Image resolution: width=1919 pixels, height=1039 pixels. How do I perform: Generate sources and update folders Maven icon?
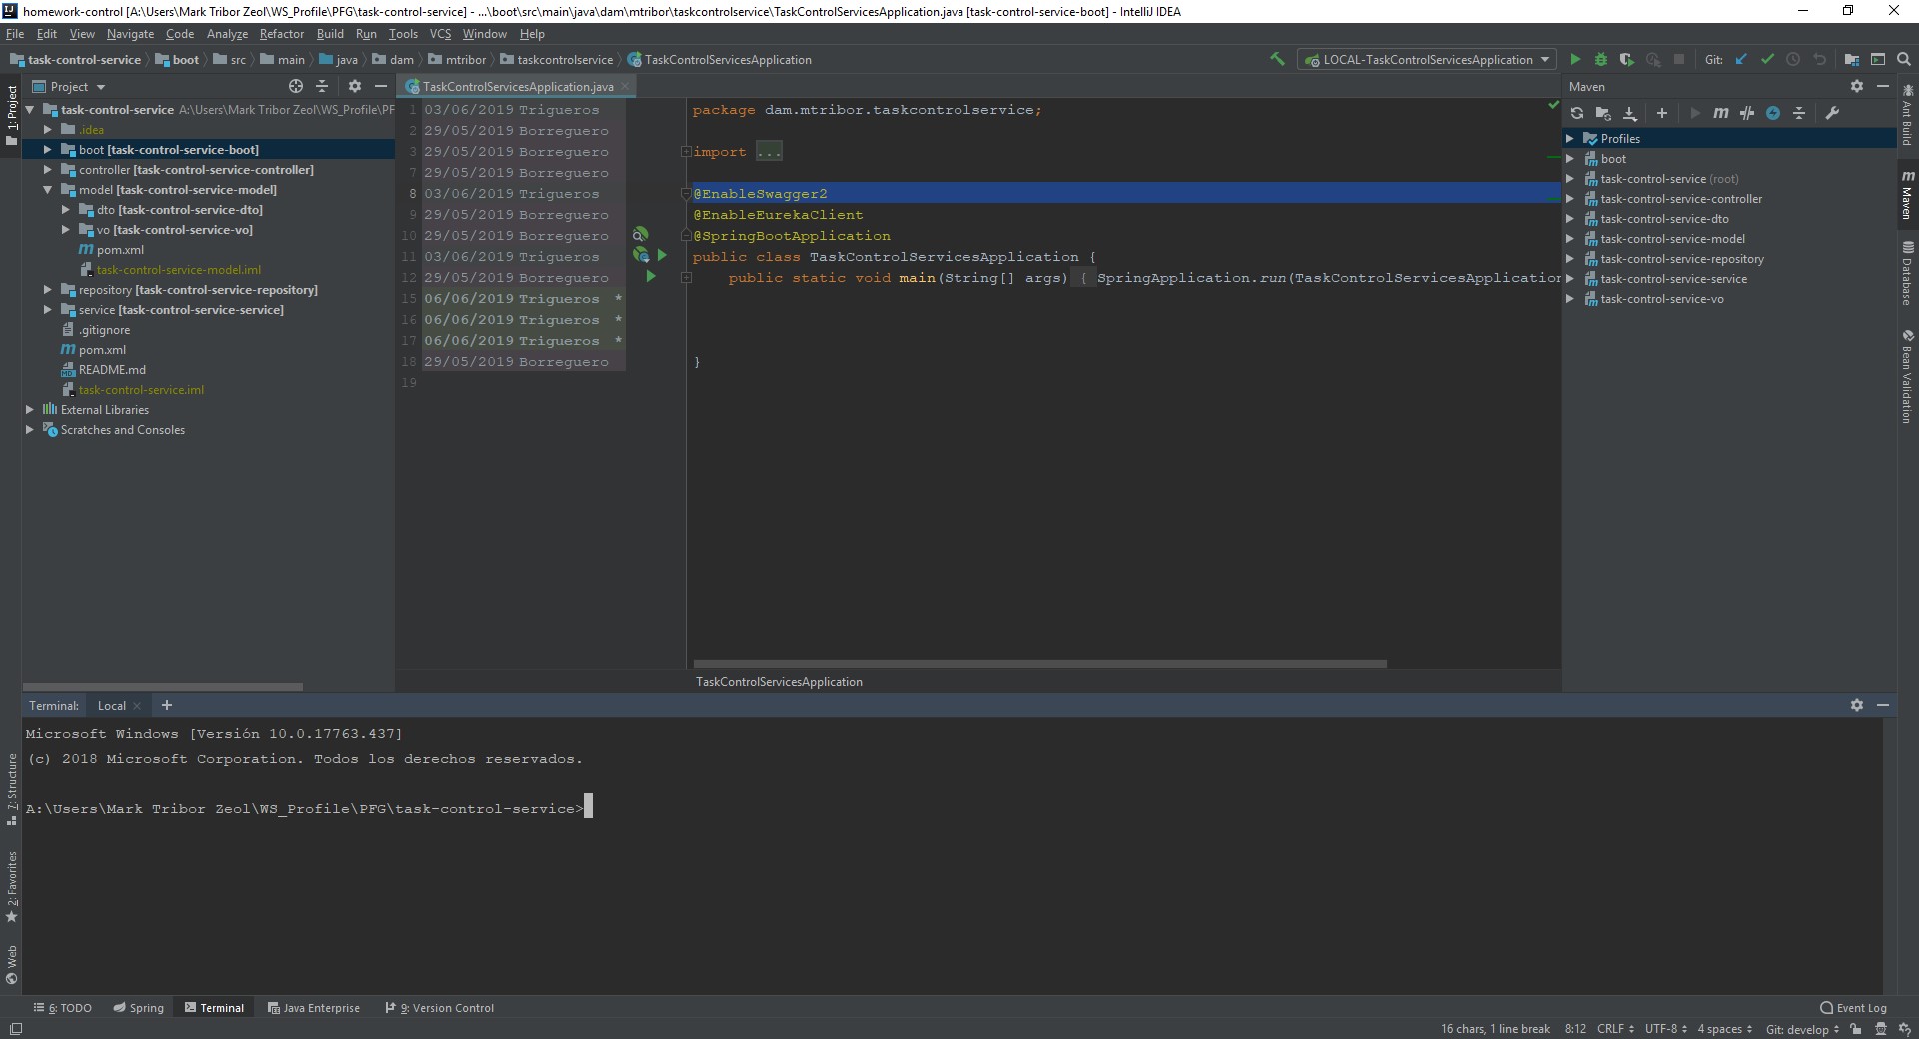[1603, 113]
